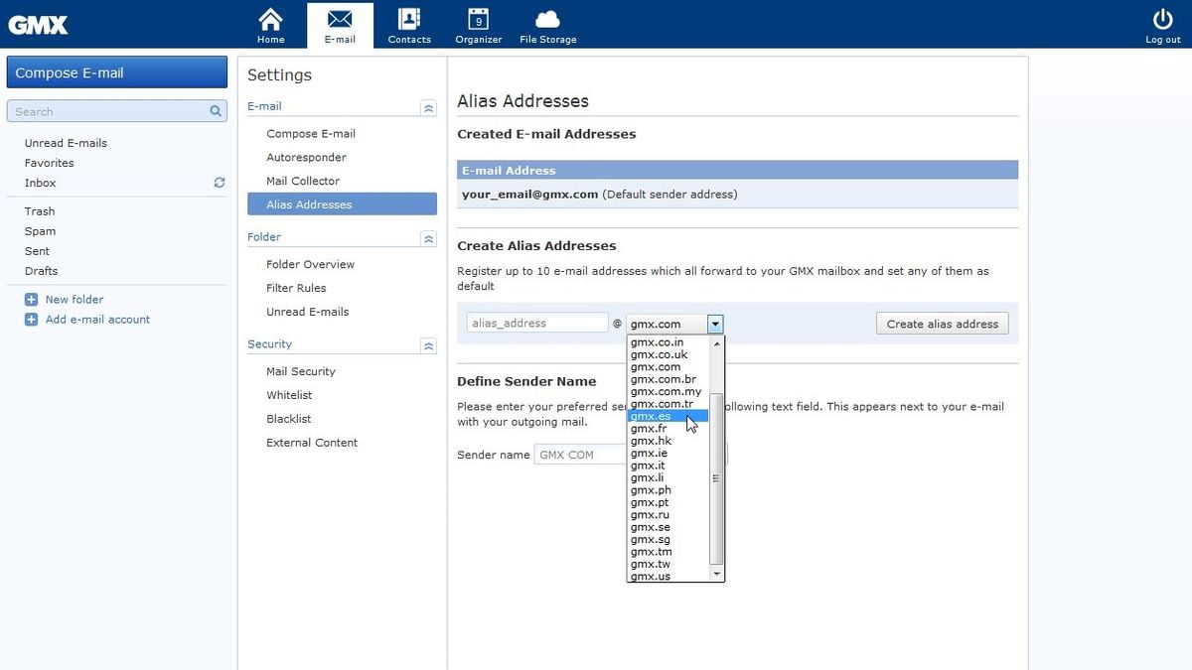Click the Create alias address button
Screen dimensions: 1192x670
tap(941, 323)
